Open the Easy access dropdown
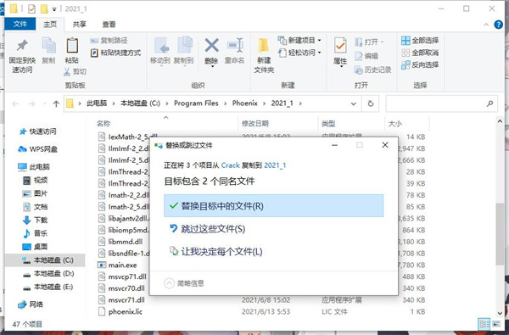 (x=299, y=53)
